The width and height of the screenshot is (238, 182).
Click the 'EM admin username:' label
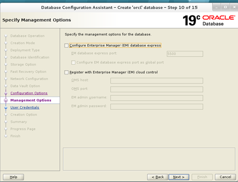click(89, 97)
